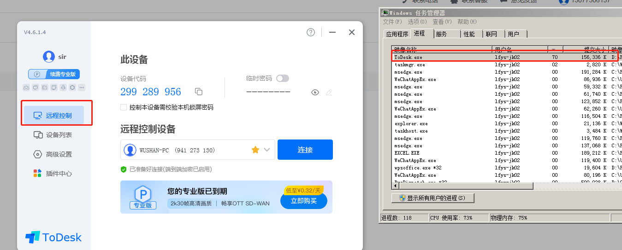Click the stacked windows icon in the feature row

(x=54, y=87)
